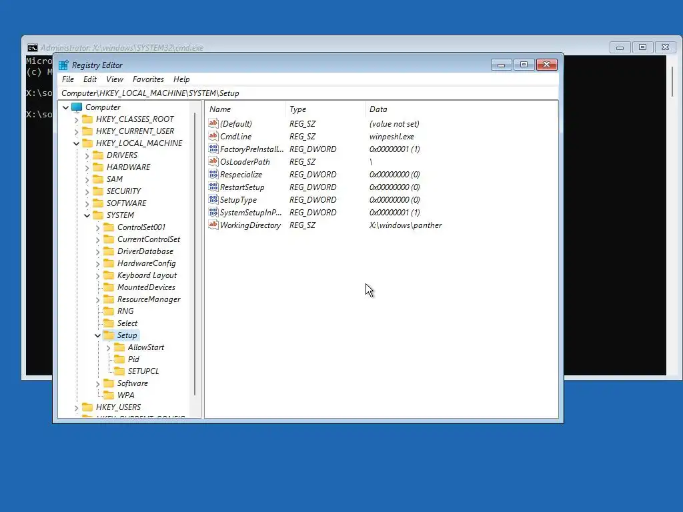Collapse the Computer root node

click(66, 107)
